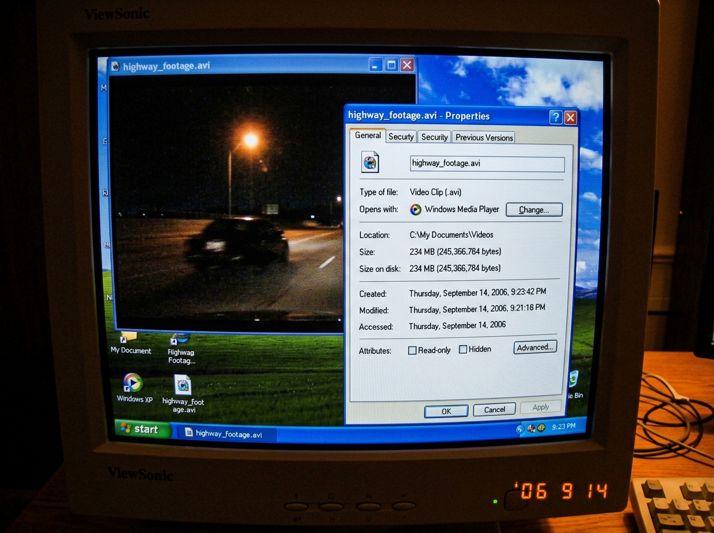This screenshot has height=533, width=714.
Task: Open Advanced... attributes settings
Action: [535, 347]
